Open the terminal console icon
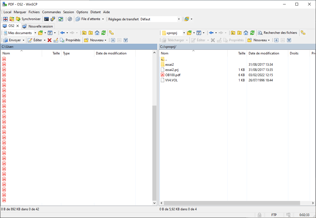 [x=46, y=19]
